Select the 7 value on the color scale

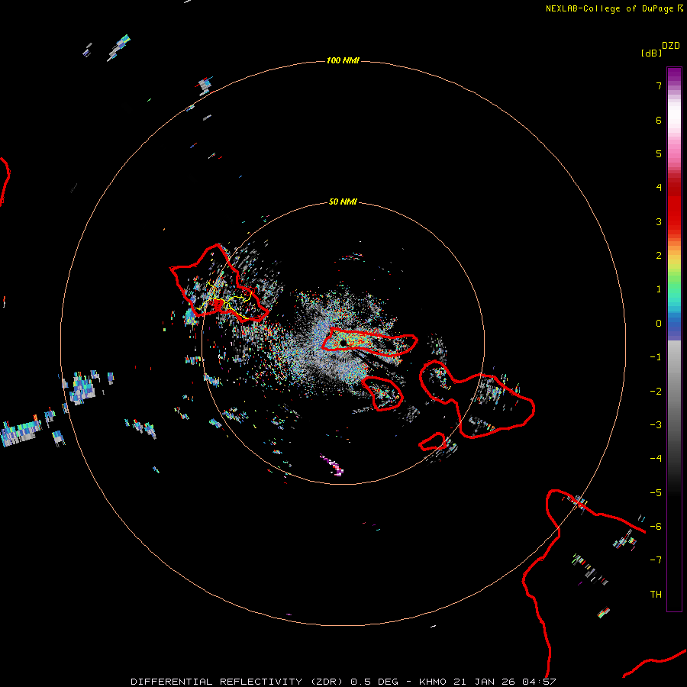659,85
